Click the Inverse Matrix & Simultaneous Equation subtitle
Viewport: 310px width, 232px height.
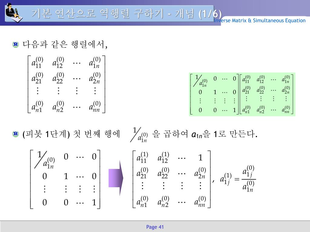(259, 21)
